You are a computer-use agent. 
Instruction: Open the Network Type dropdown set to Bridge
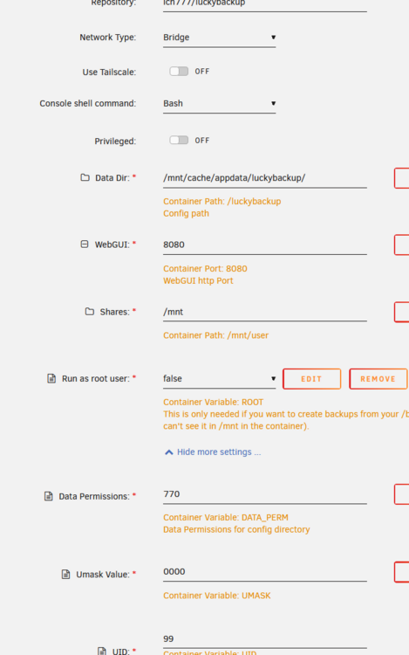[219, 38]
